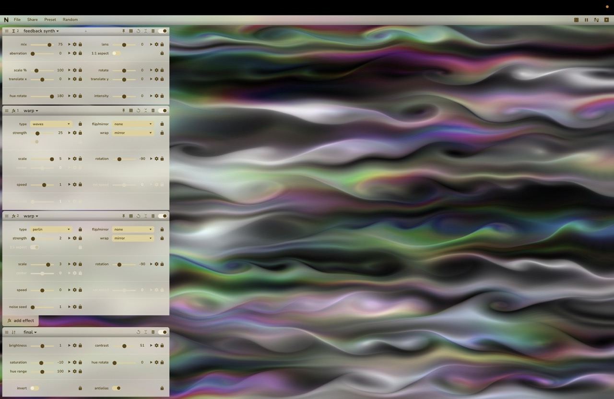Viewport: 614px width, 399px height.
Task: Pause playback using the pause icon top right
Action: coord(586,20)
